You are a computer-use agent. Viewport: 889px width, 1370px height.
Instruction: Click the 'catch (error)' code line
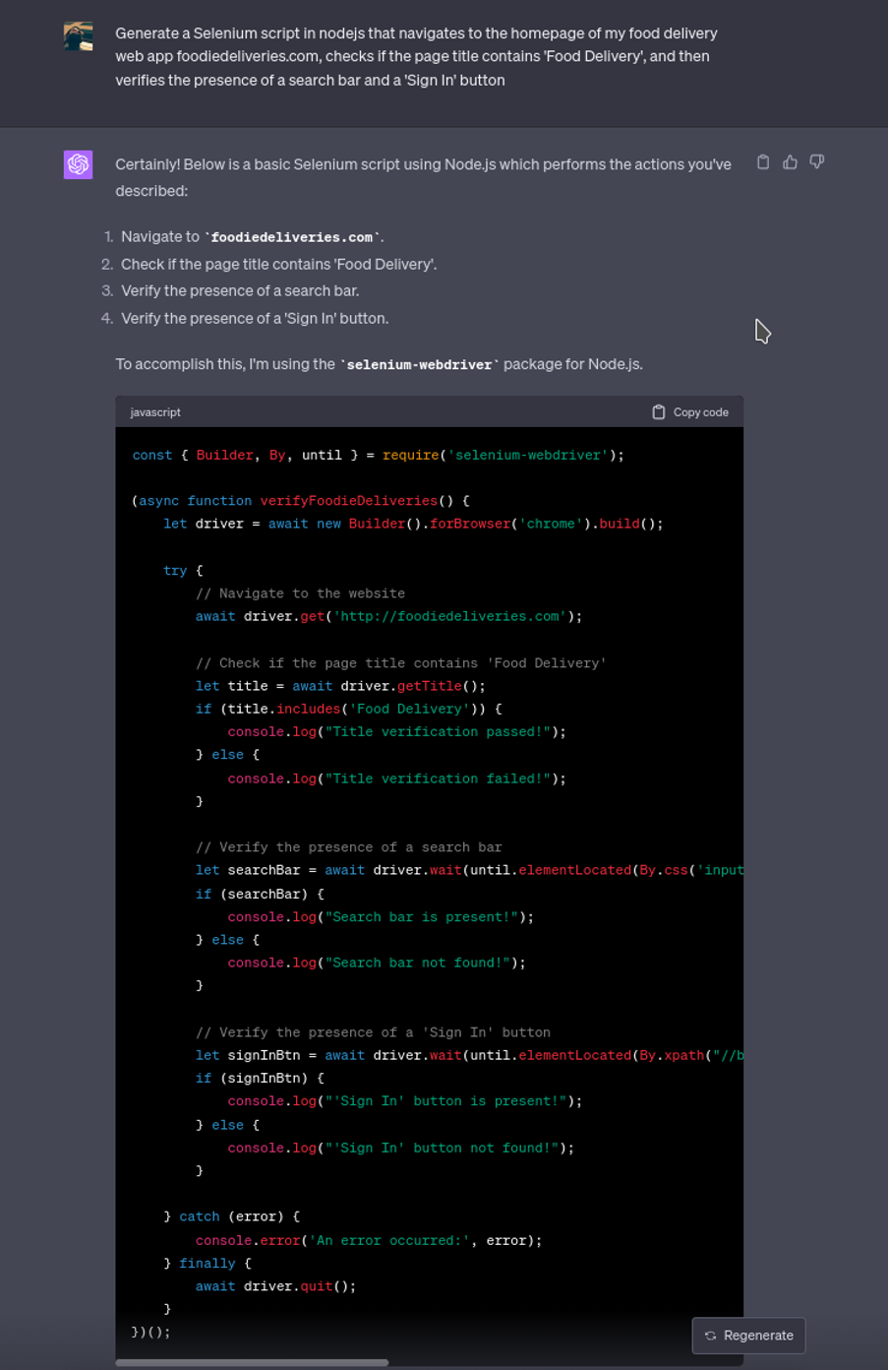[x=232, y=1217]
